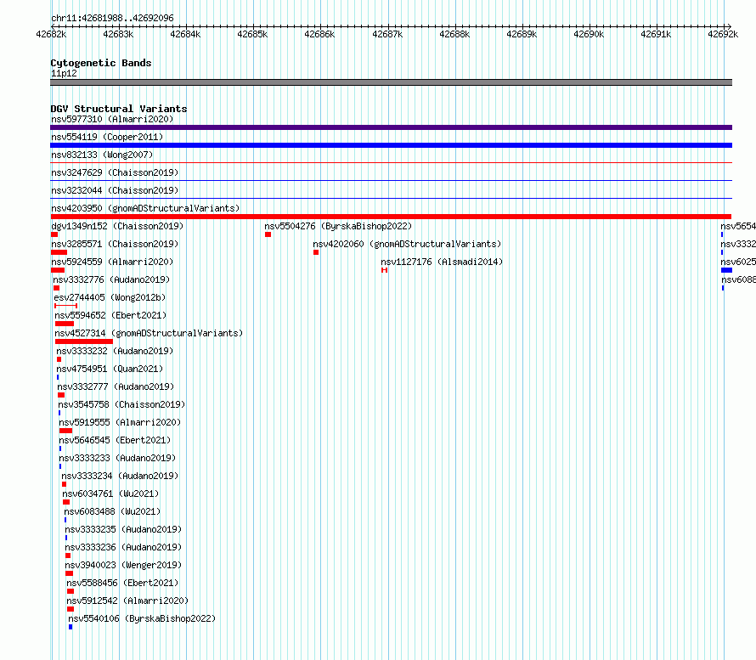This screenshot has height=660, width=756.
Task: Click nsv3232044 (Chaisson2019) label
Action: (x=115, y=190)
